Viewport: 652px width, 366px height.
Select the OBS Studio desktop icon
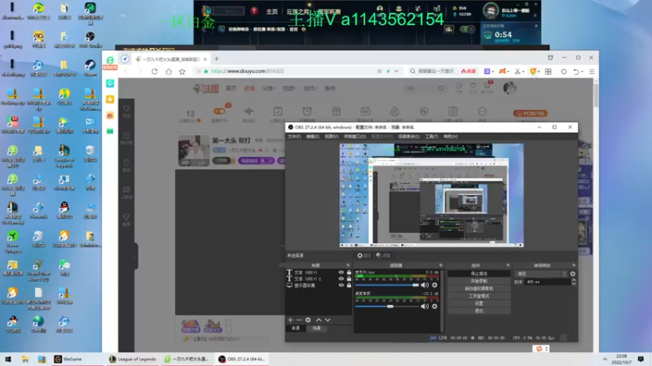point(90,37)
